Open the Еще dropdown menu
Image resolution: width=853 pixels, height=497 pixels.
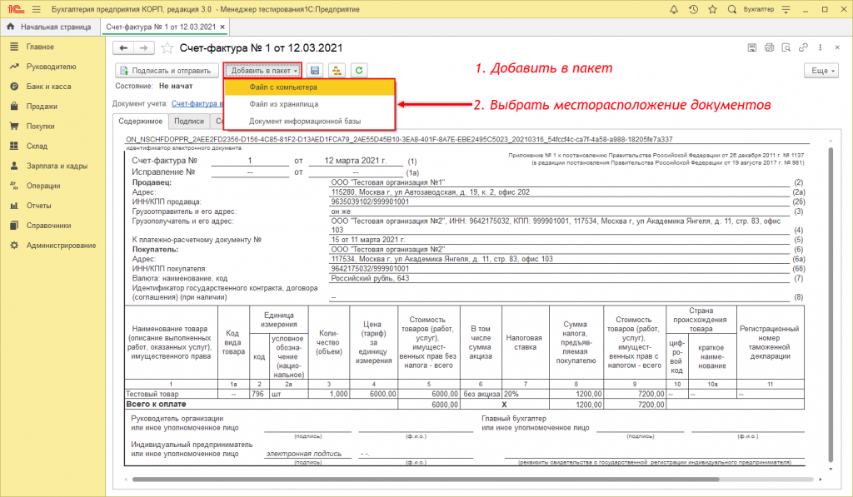(x=821, y=70)
